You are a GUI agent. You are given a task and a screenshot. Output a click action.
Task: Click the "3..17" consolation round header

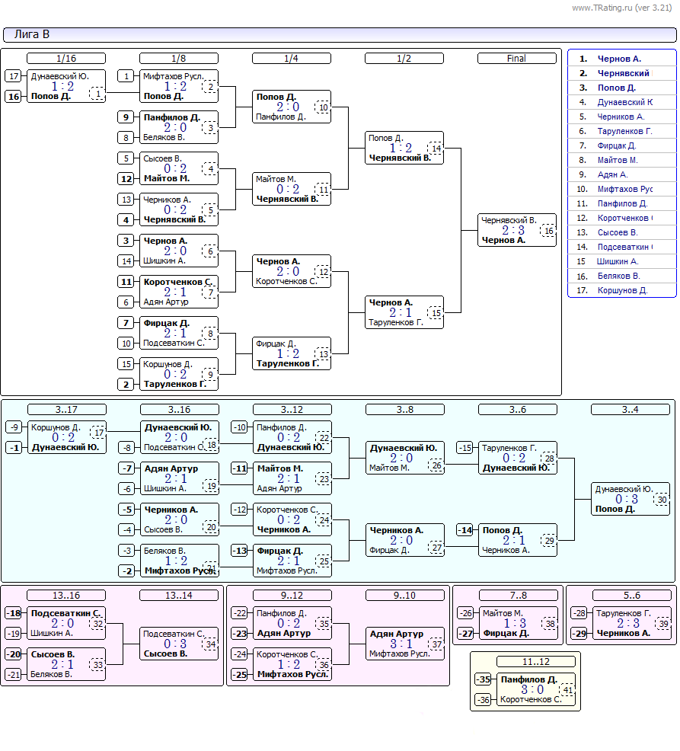(x=66, y=410)
